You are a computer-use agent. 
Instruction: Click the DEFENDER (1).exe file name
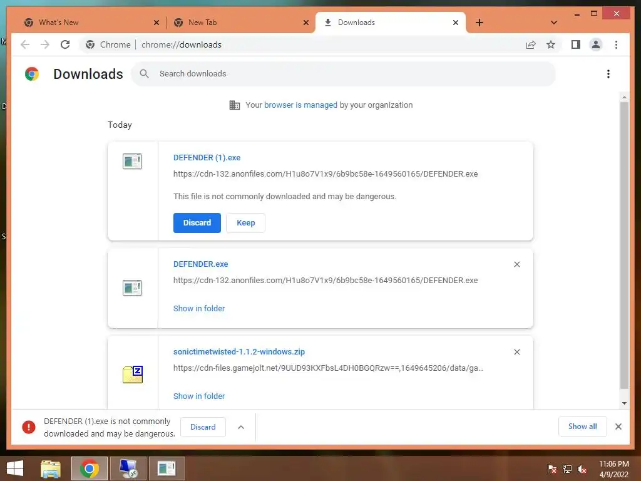[207, 158]
